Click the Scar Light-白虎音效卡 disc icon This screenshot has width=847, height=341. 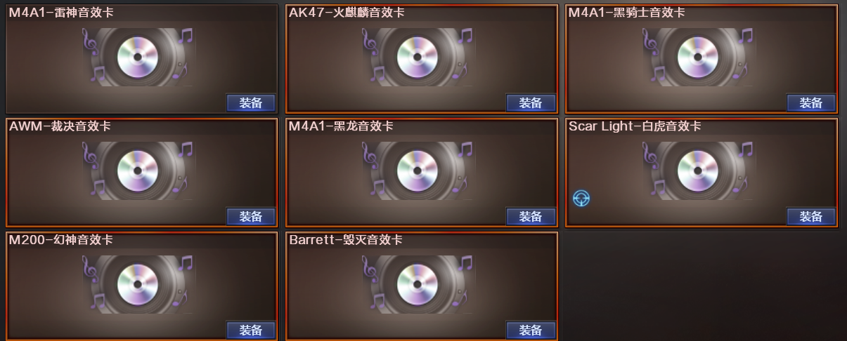[698, 170]
